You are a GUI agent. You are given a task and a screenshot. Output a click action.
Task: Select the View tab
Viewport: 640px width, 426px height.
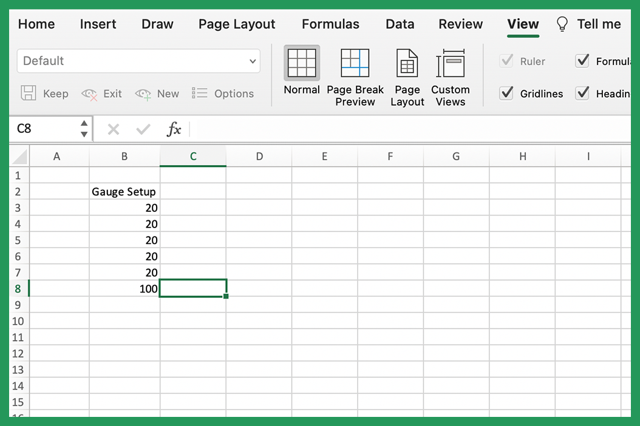[x=523, y=24]
